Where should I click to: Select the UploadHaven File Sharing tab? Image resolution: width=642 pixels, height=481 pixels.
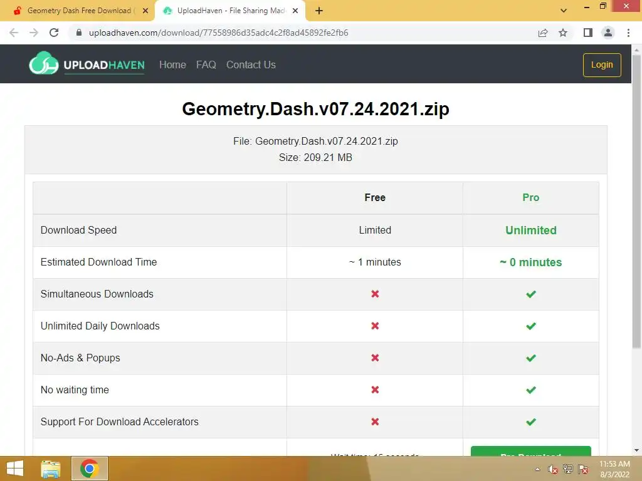[230, 11]
